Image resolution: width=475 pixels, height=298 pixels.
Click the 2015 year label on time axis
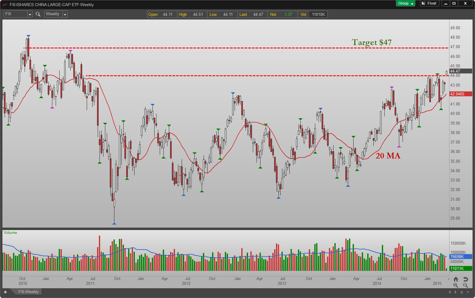point(437,283)
